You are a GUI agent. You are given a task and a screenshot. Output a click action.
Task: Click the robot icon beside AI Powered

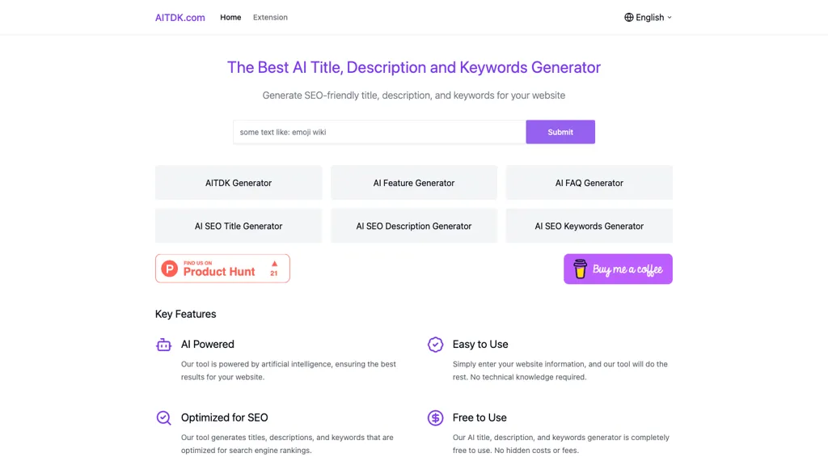tap(163, 345)
